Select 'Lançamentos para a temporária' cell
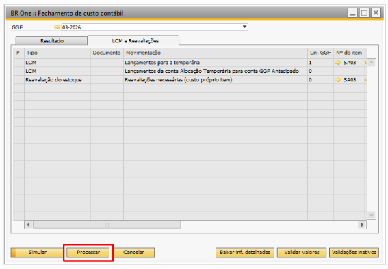 point(216,63)
